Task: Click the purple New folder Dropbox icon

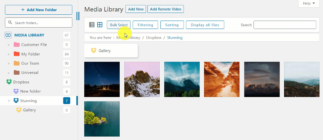Action: 16,91
